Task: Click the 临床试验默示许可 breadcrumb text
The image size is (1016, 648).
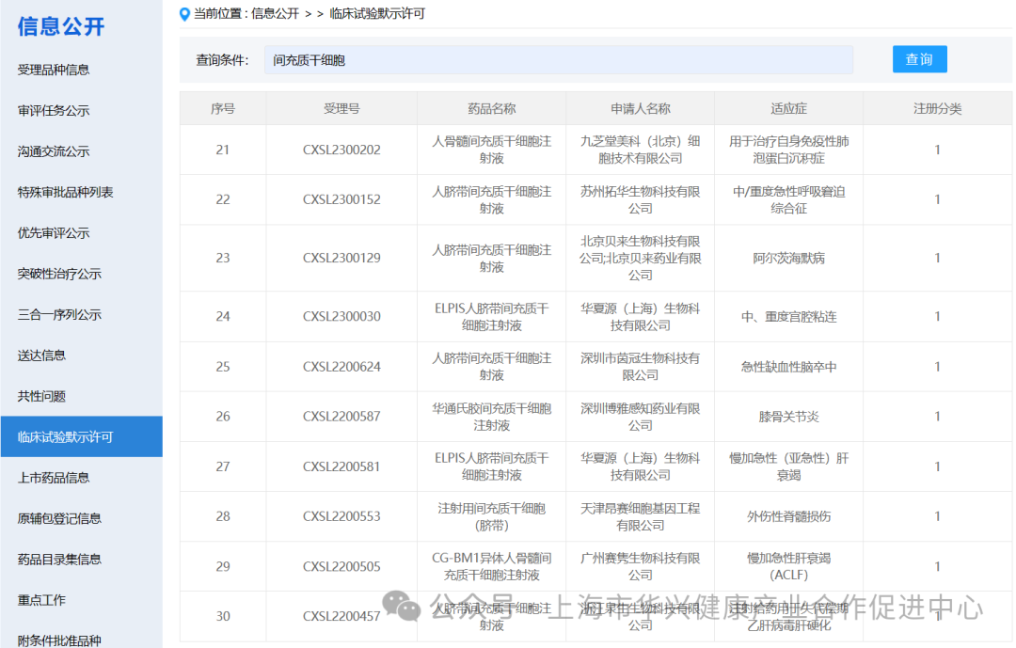Action: pyautogui.click(x=377, y=13)
